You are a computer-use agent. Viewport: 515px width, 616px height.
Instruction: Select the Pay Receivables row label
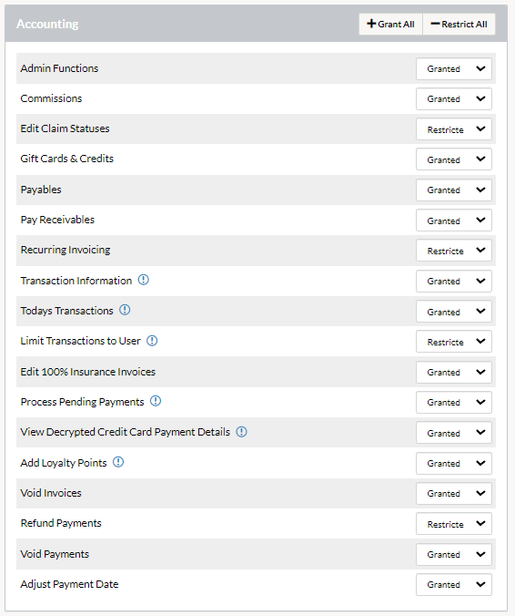pyautogui.click(x=57, y=220)
